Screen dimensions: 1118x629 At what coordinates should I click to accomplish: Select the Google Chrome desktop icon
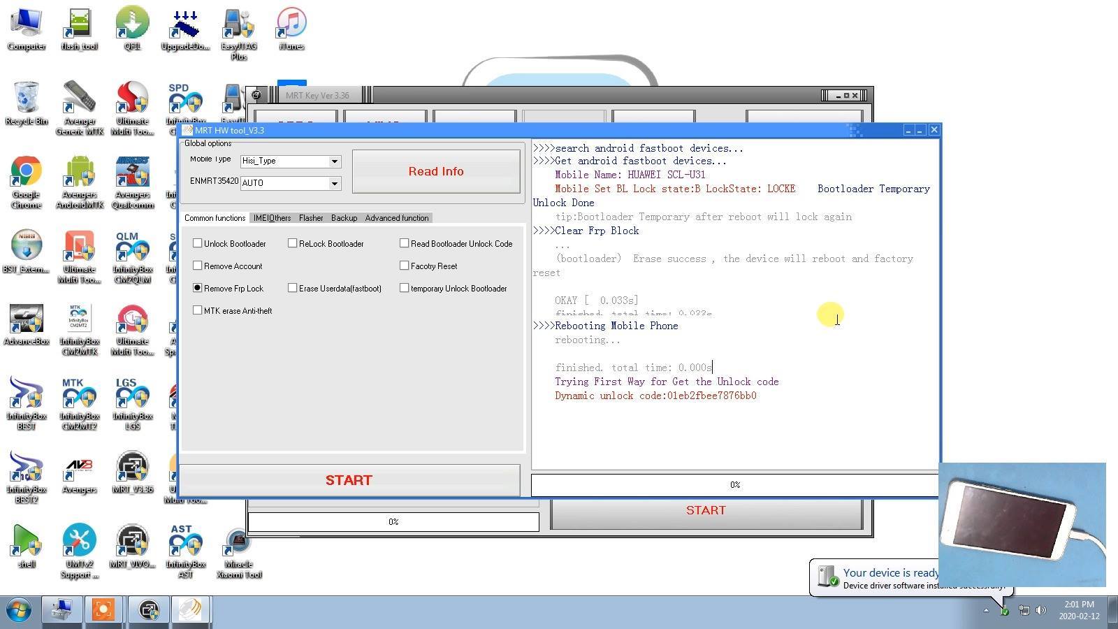click(27, 182)
